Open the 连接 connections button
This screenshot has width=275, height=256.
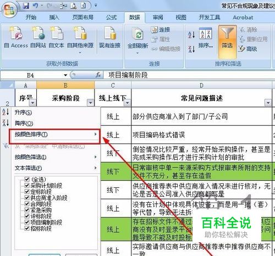tap(161, 30)
